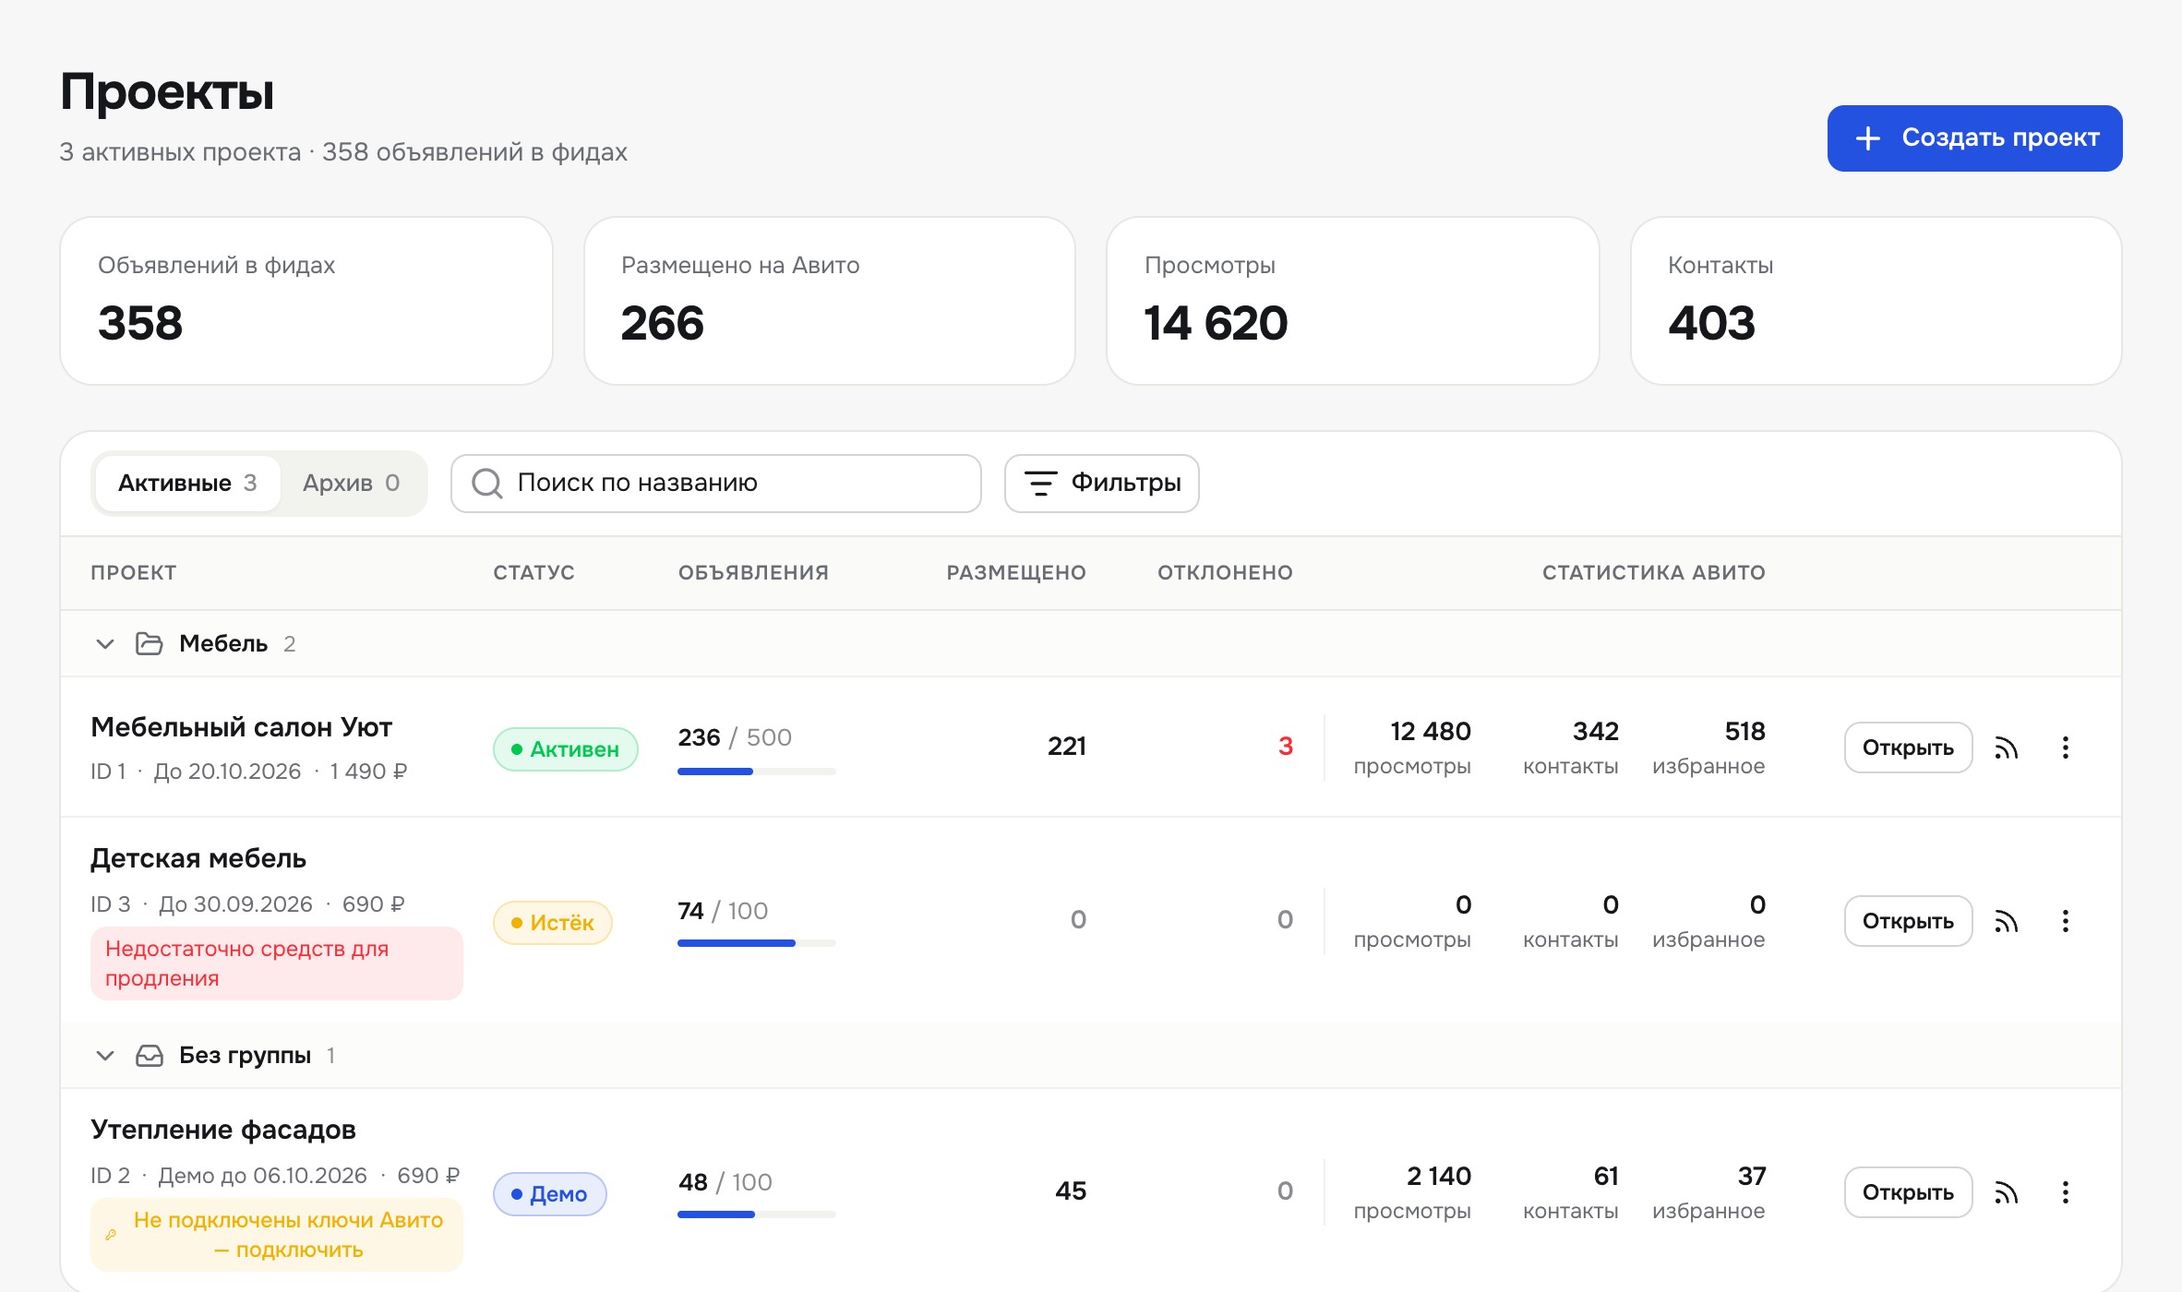Focus the Поиск по названию search field

tap(716, 483)
